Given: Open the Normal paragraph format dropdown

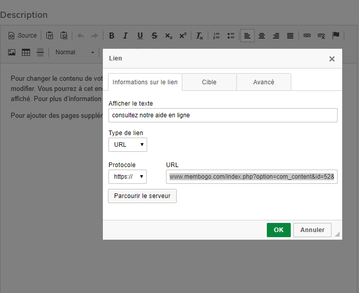Looking at the screenshot, I should pos(74,52).
